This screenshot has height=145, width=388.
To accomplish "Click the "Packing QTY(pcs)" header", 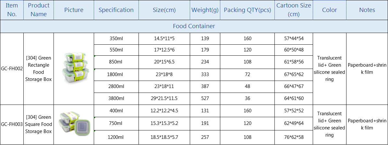I will pos(247,10).
